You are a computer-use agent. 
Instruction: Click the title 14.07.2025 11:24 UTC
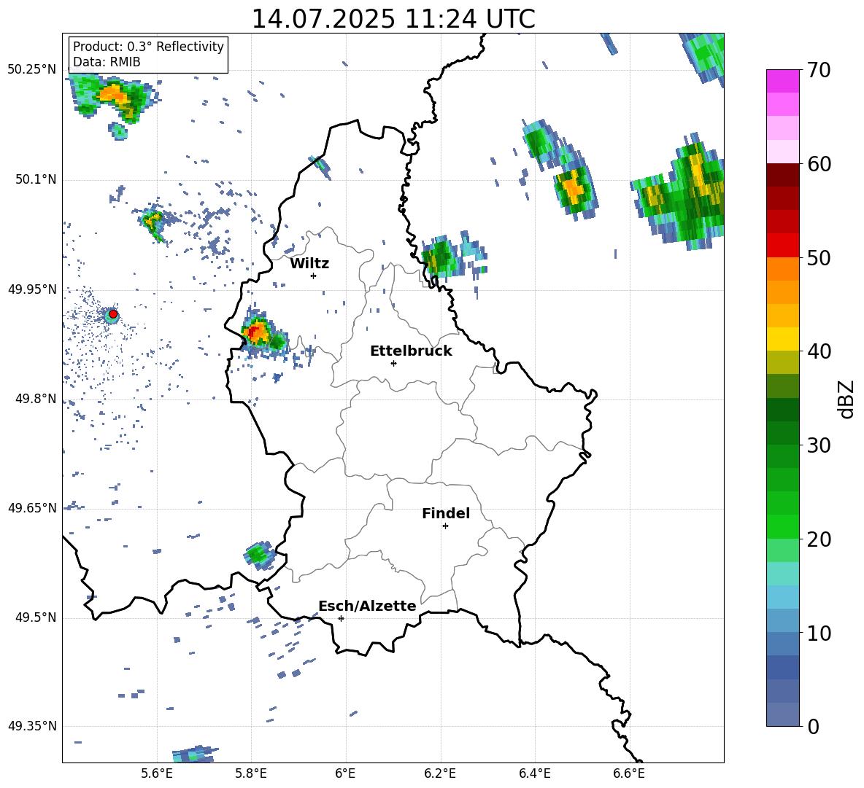point(393,18)
